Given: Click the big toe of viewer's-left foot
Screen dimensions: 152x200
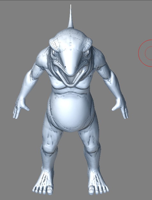Looking at the screenshot, I should click(x=50, y=190).
